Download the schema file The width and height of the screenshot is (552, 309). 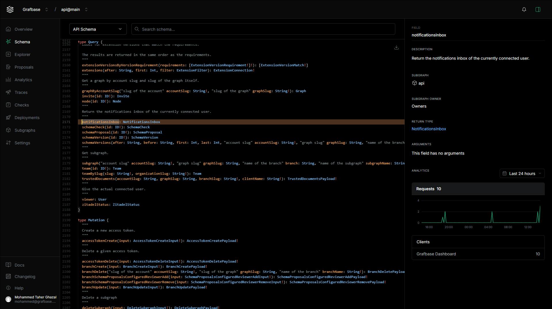396,48
